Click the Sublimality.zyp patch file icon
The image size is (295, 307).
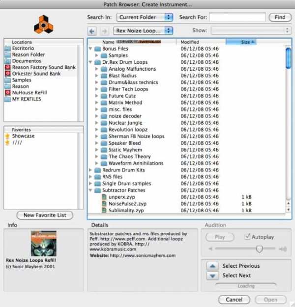pyautogui.click(x=104, y=210)
